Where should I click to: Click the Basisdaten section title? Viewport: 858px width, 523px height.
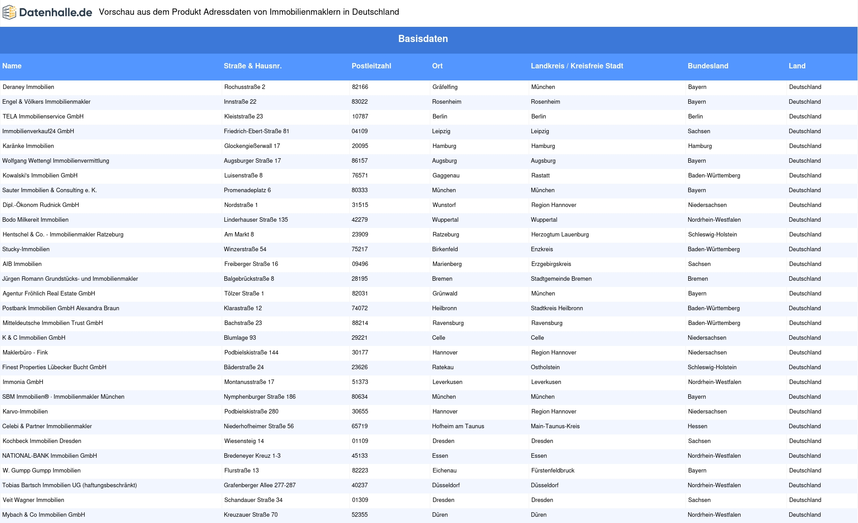423,39
